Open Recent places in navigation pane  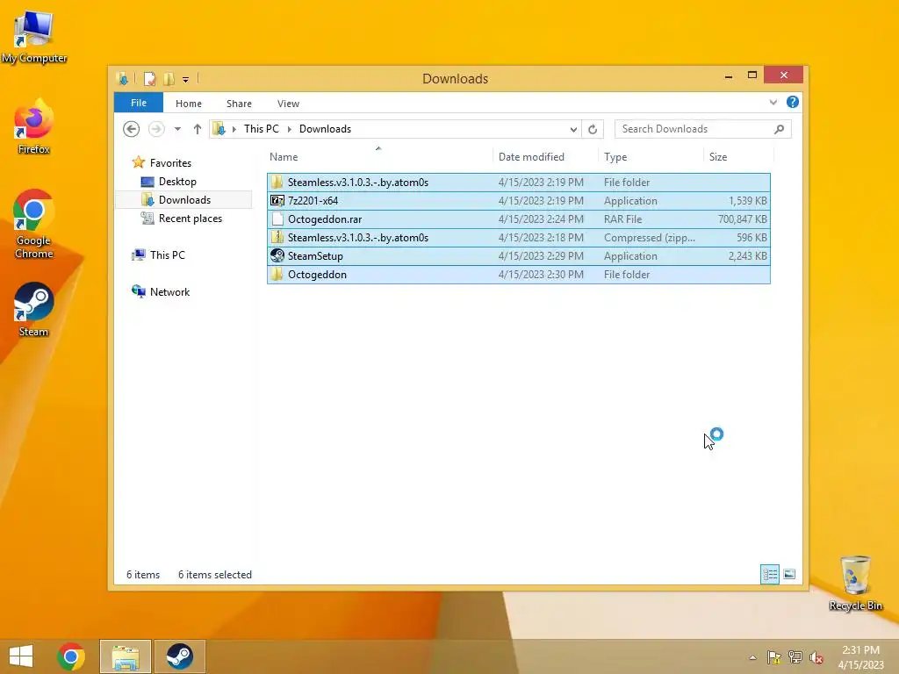point(191,219)
